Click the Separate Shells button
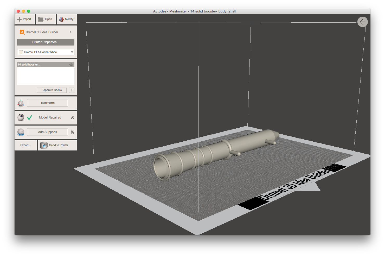Screen dimensions: 385x256 click(x=52, y=90)
